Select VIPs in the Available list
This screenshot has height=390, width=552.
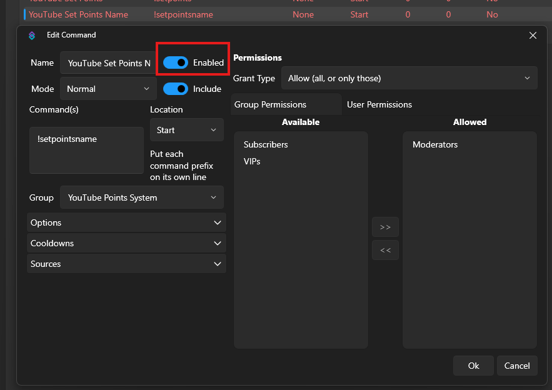(x=252, y=161)
